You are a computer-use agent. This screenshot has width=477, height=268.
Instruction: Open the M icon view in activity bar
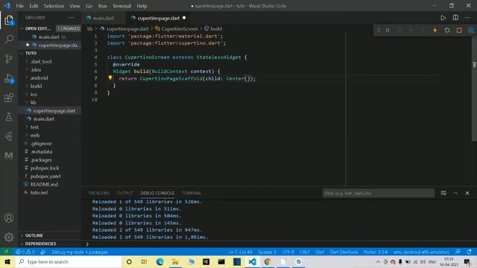9,156
